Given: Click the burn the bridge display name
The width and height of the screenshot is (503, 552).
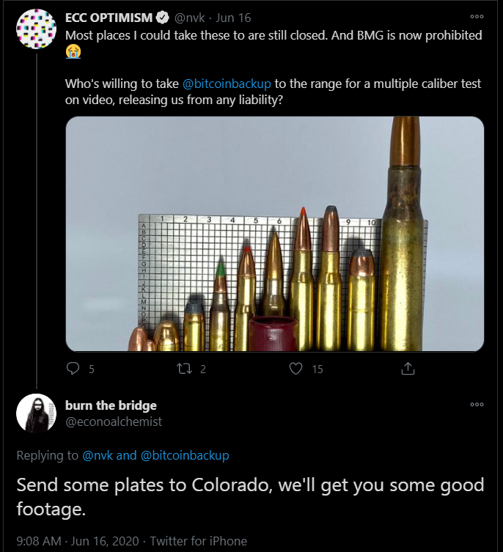Looking at the screenshot, I should (x=111, y=405).
